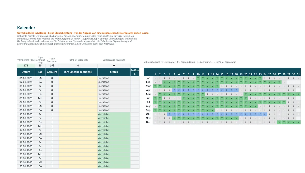Click the Jun row label in year overview
305x173 pixels.
148,98
